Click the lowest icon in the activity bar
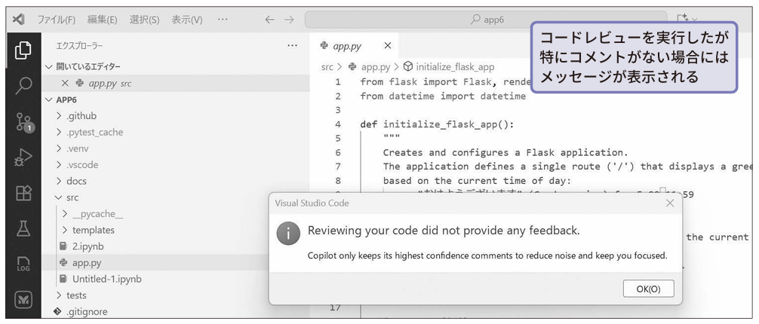The image size is (759, 324). [23, 300]
